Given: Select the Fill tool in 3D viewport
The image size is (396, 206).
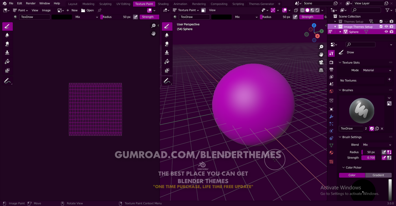Looking at the screenshot, I should point(167,61).
